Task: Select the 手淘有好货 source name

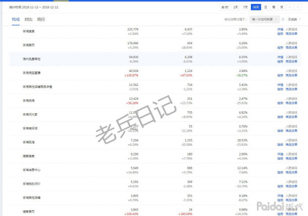Action: 30,129
